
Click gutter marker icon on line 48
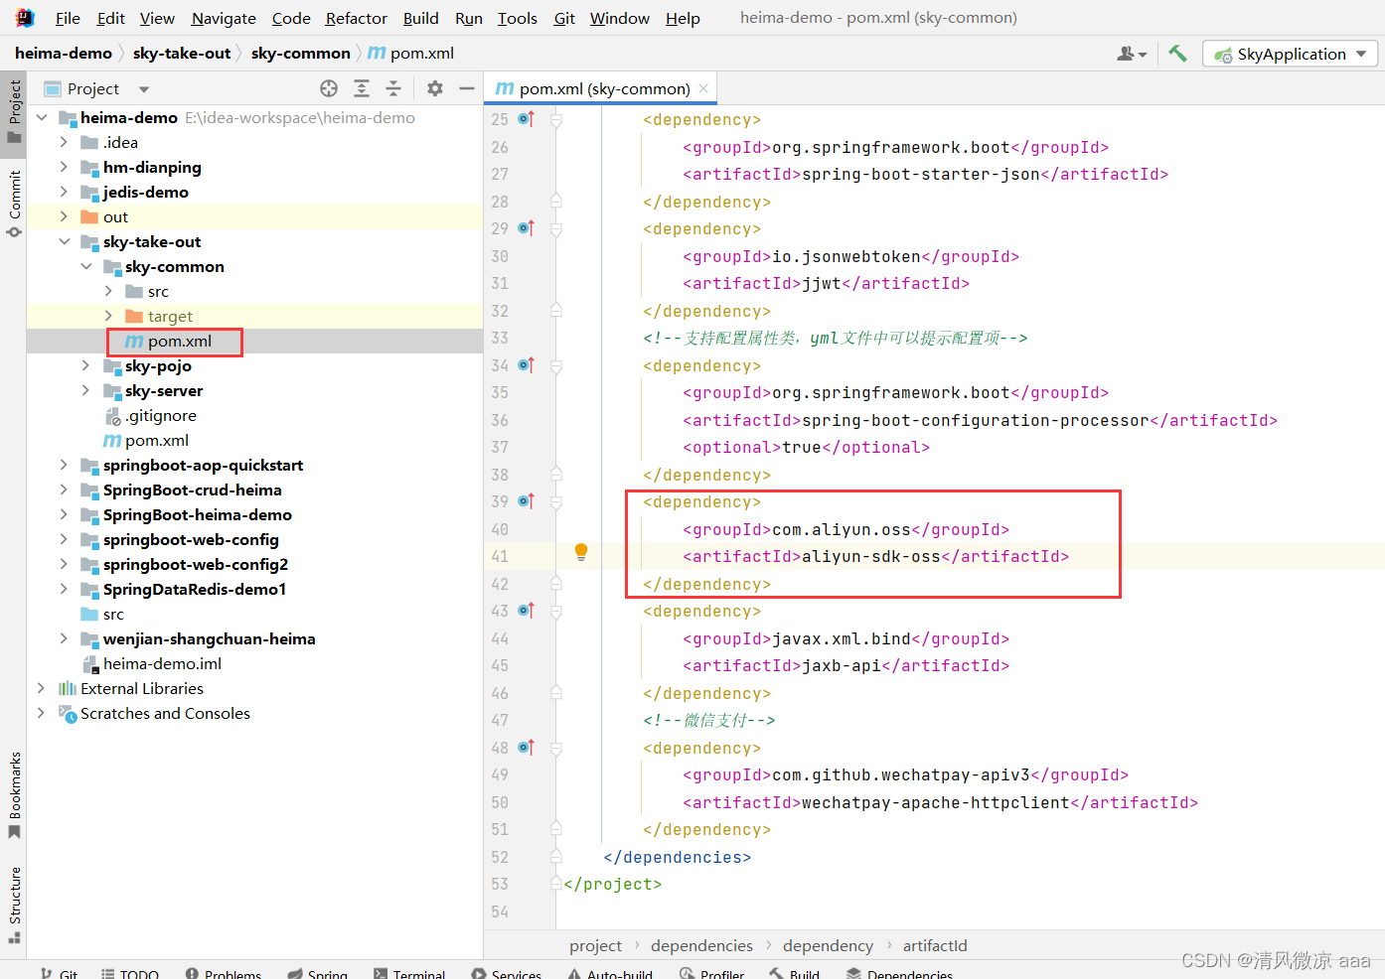526,748
